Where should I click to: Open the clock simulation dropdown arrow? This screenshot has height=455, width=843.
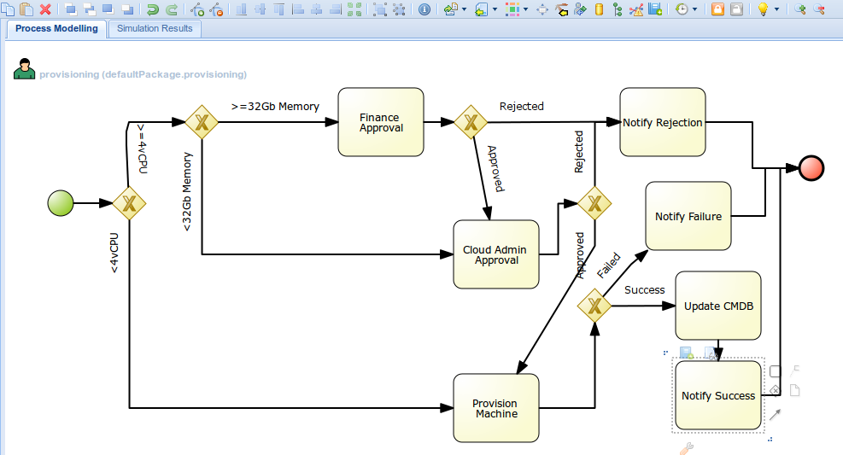(694, 9)
